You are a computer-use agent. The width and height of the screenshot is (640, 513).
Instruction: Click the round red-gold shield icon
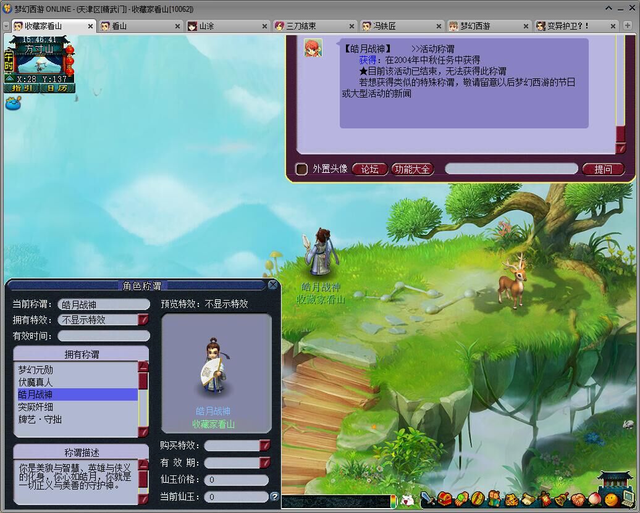[x=478, y=498]
